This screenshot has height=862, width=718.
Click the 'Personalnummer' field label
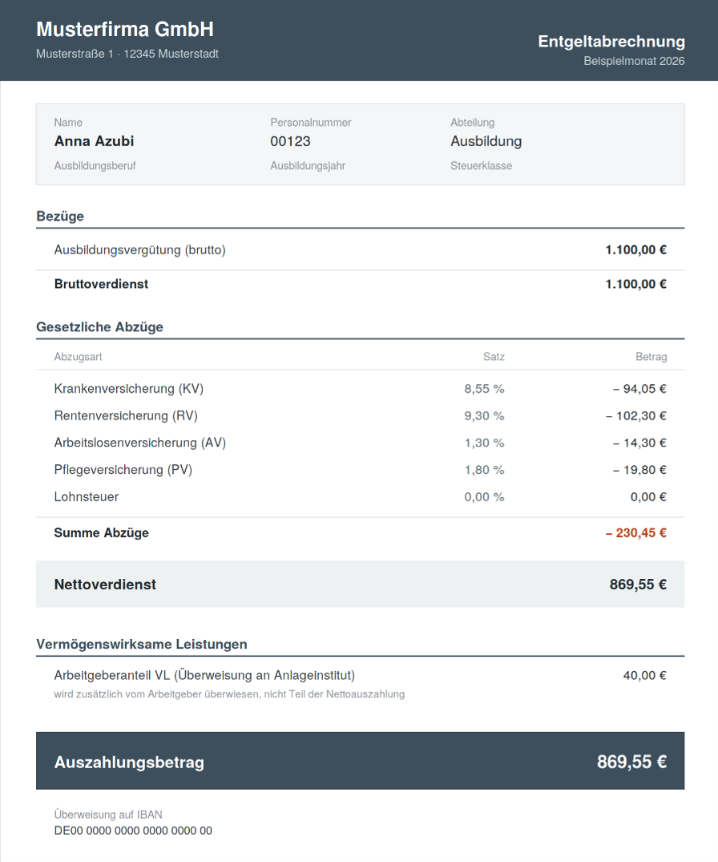click(x=311, y=123)
